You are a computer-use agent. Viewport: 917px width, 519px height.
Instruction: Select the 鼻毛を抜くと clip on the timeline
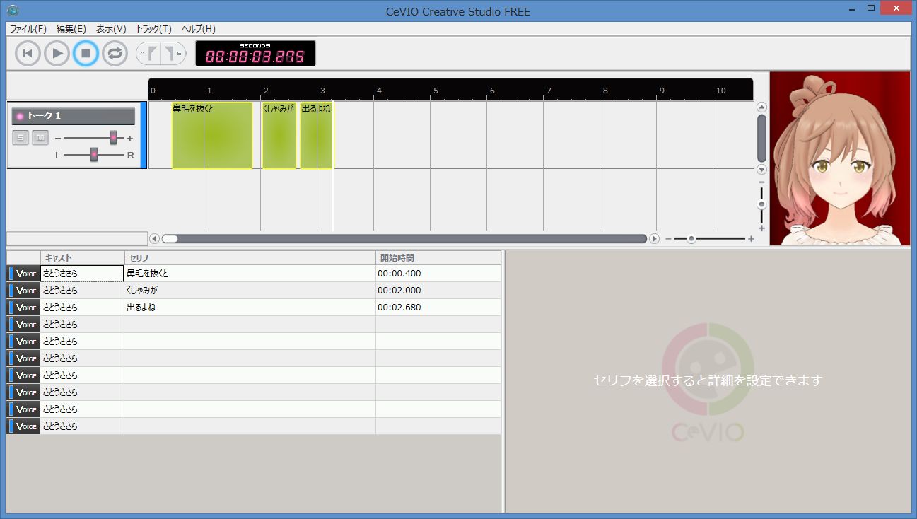tap(212, 136)
